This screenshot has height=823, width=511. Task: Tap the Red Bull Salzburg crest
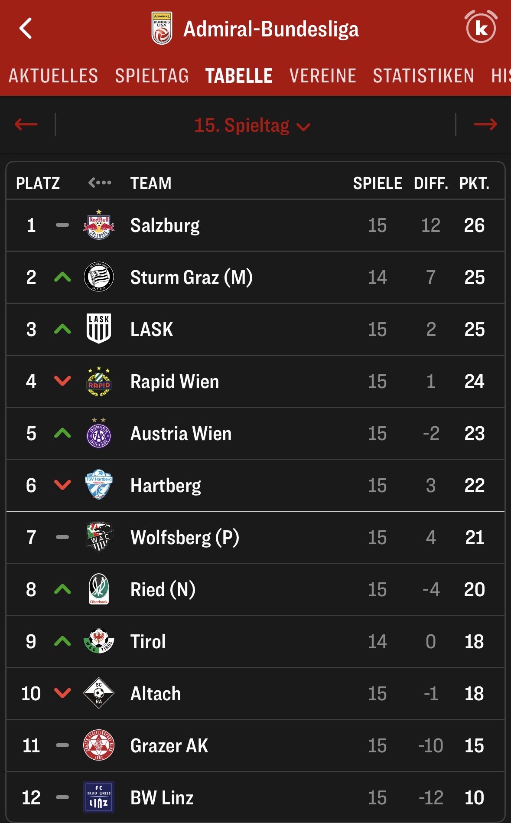(x=99, y=225)
